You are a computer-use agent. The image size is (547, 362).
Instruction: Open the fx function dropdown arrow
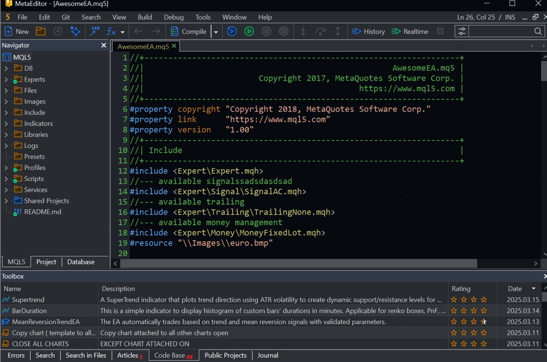point(123,32)
